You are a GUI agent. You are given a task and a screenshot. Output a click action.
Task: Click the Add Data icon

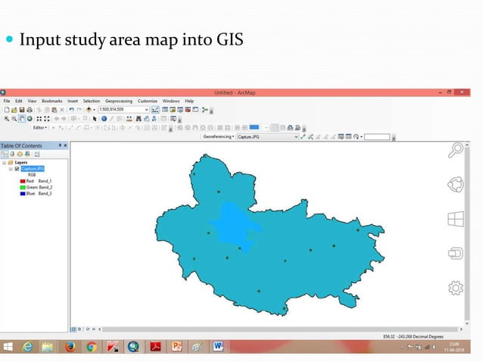pos(89,110)
